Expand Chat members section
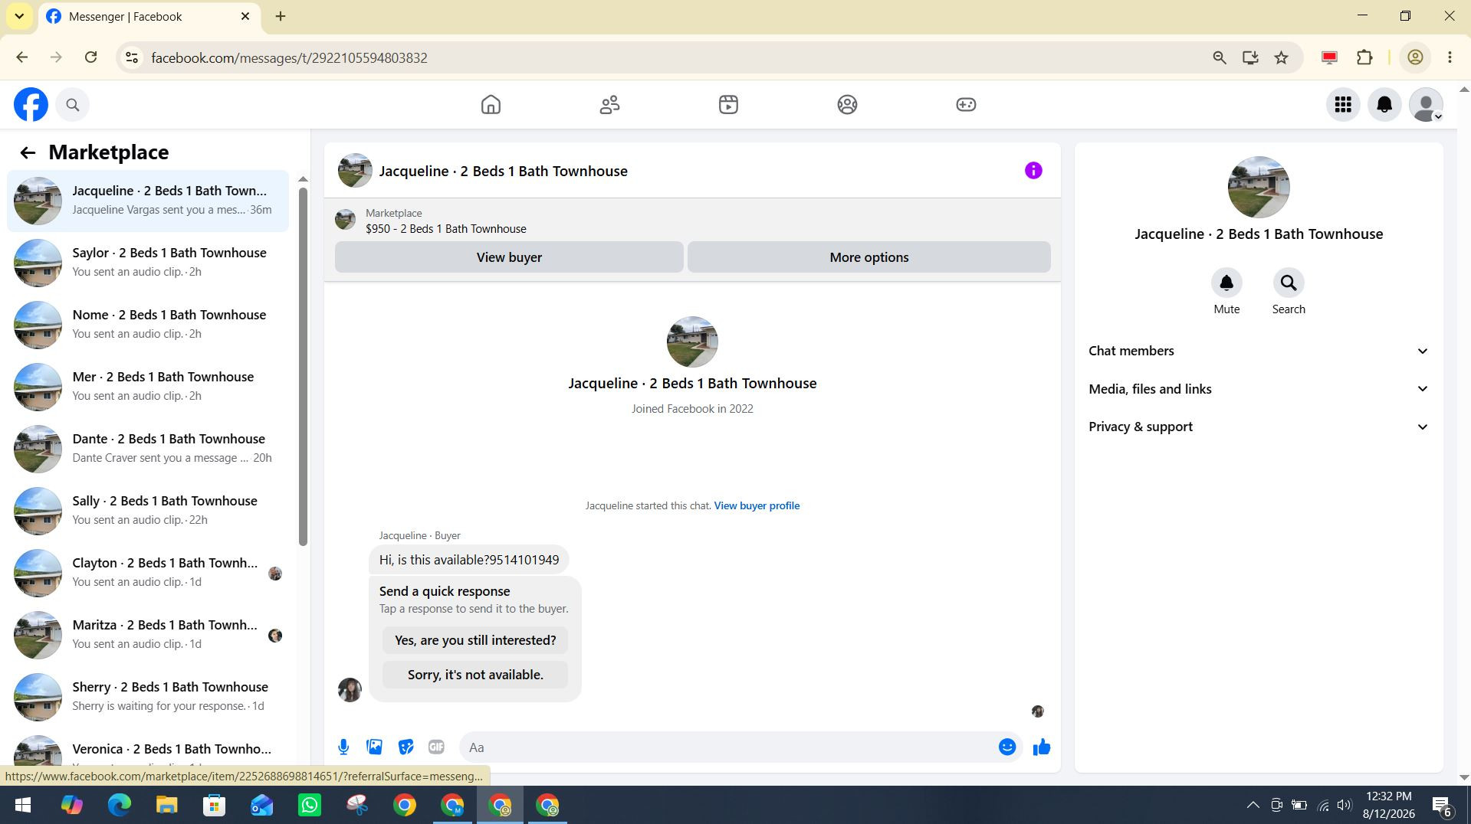The image size is (1471, 824). (1259, 351)
